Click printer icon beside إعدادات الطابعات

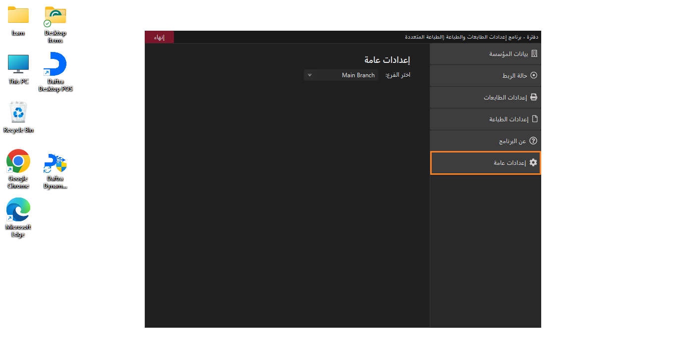534,97
